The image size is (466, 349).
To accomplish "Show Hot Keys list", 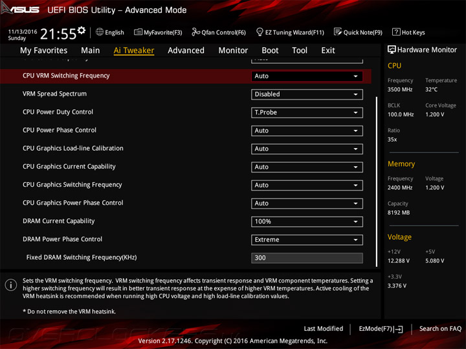I will coord(408,32).
